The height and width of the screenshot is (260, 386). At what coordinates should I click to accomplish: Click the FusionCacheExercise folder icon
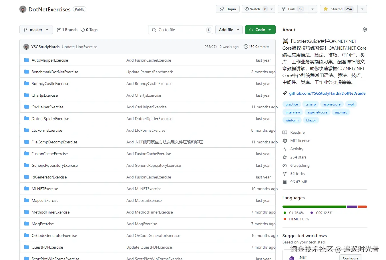pos(27,153)
